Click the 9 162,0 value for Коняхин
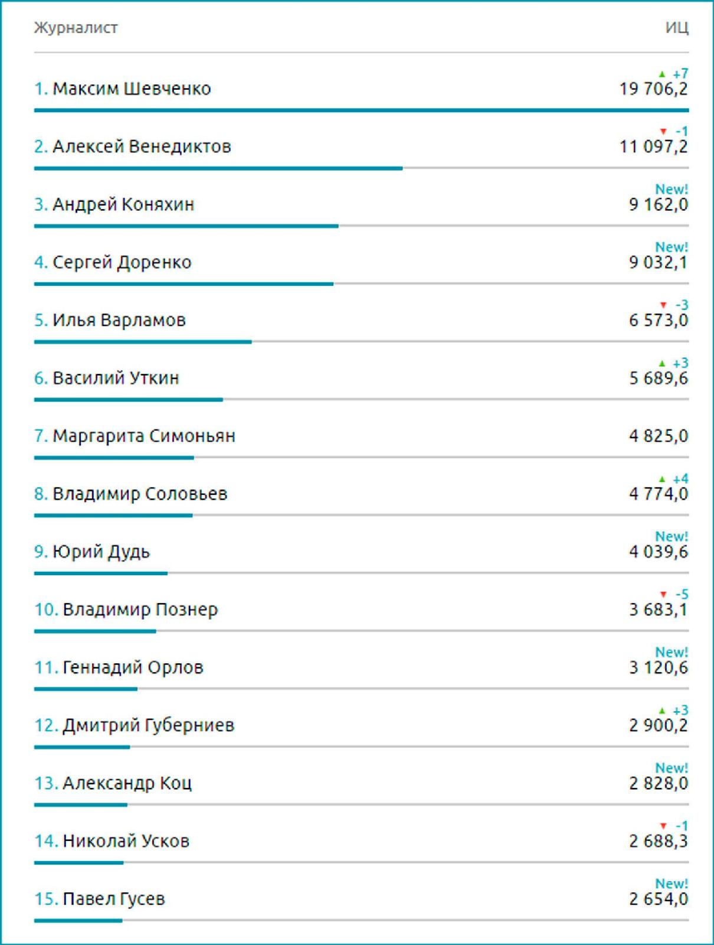Viewport: 714px width, 945px height. [659, 205]
